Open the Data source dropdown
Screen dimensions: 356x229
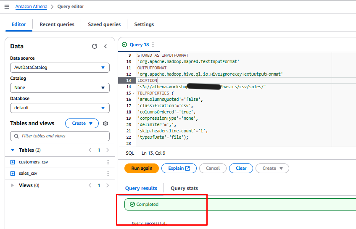point(60,68)
